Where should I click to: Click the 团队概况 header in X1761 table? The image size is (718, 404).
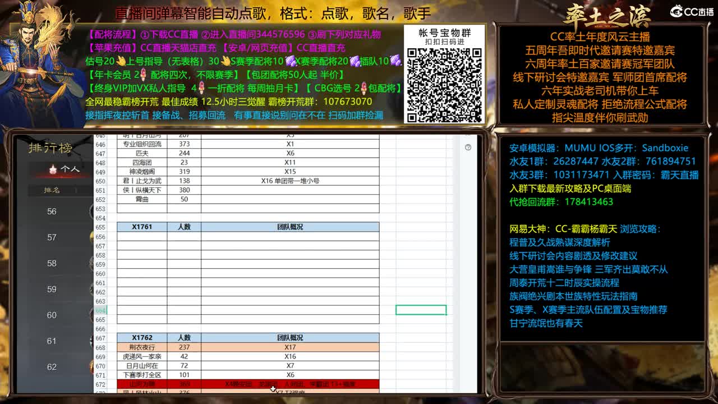click(x=290, y=227)
